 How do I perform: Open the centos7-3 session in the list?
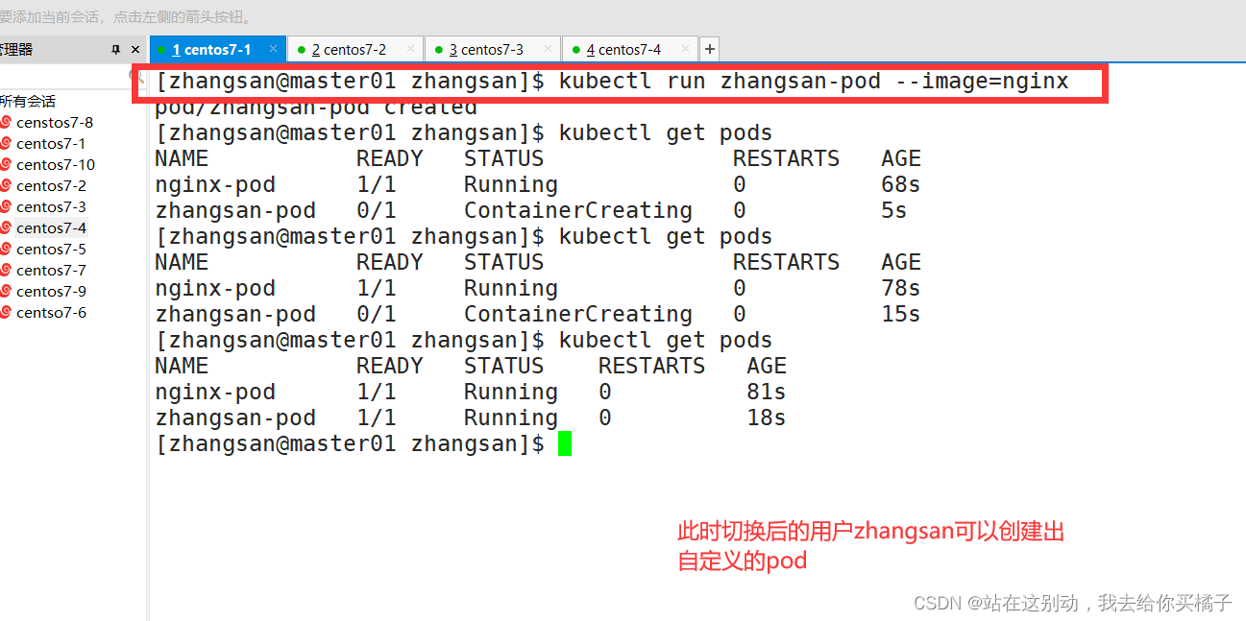pos(51,206)
